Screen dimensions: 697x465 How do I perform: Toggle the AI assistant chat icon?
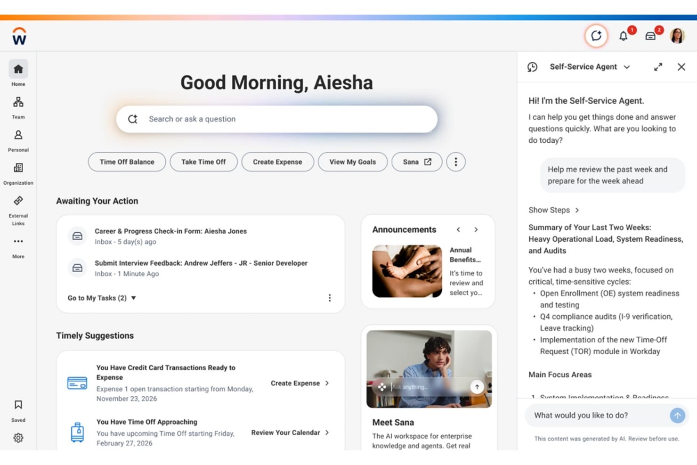coord(596,36)
